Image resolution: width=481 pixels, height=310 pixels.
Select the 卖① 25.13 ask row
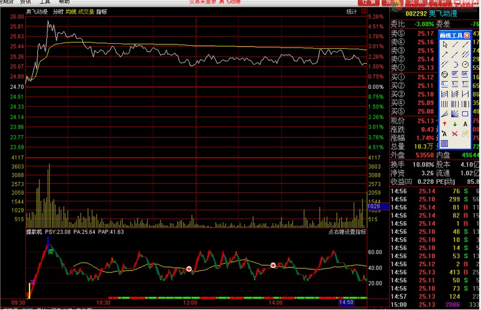(413, 67)
